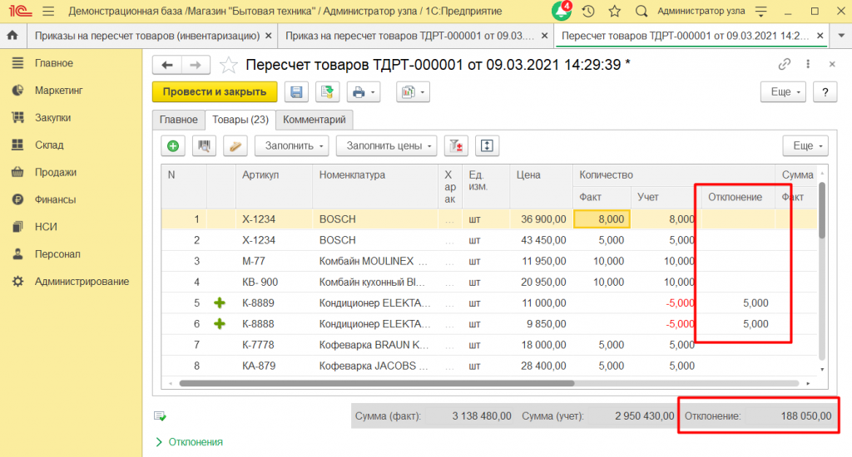Viewport: 852px width, 457px height.
Task: Click the delete filtered rows icon
Action: [x=456, y=146]
